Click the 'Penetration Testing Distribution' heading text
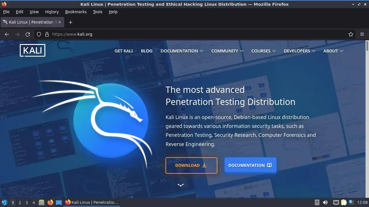 pos(230,102)
